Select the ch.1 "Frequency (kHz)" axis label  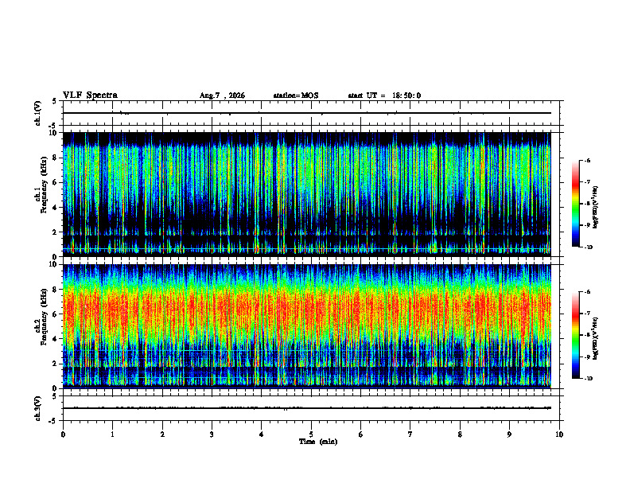pos(44,185)
